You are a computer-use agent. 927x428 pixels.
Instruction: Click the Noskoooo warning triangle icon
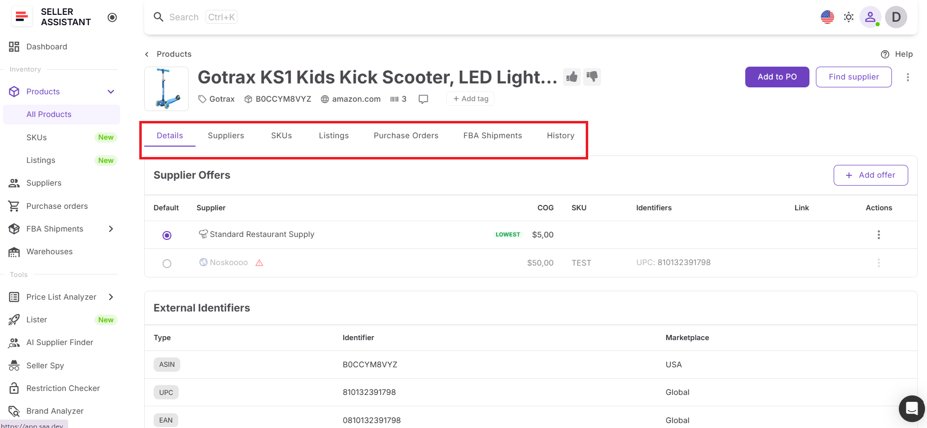tap(259, 263)
